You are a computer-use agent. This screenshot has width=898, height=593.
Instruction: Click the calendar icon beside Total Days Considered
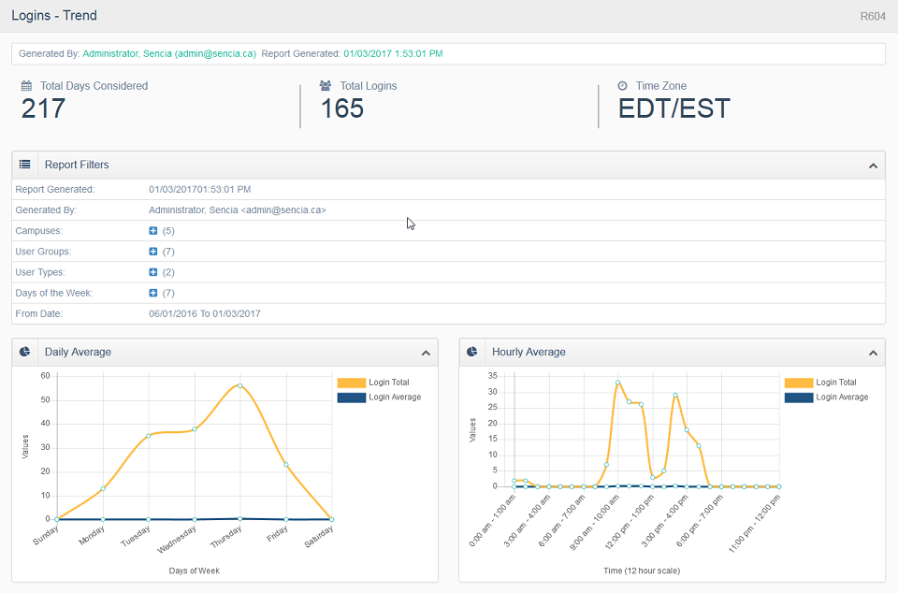pos(27,86)
